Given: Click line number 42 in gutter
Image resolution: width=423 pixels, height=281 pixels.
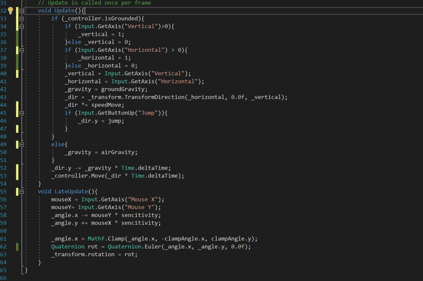Looking at the screenshot, I should click(3, 89).
